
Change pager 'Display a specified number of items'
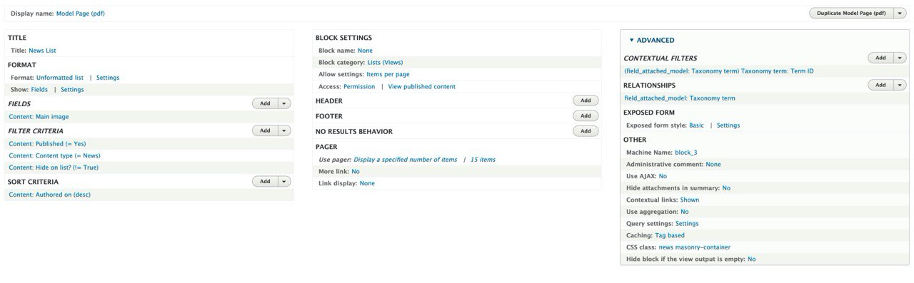[x=405, y=160]
